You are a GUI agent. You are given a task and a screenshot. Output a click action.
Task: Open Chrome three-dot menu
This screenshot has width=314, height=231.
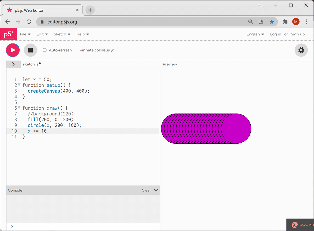[x=306, y=22]
